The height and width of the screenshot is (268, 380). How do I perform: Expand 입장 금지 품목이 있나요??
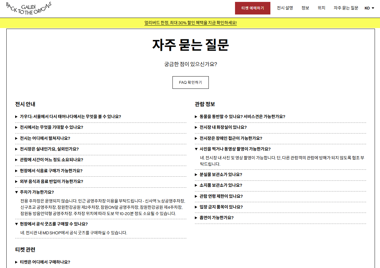click(x=280, y=207)
